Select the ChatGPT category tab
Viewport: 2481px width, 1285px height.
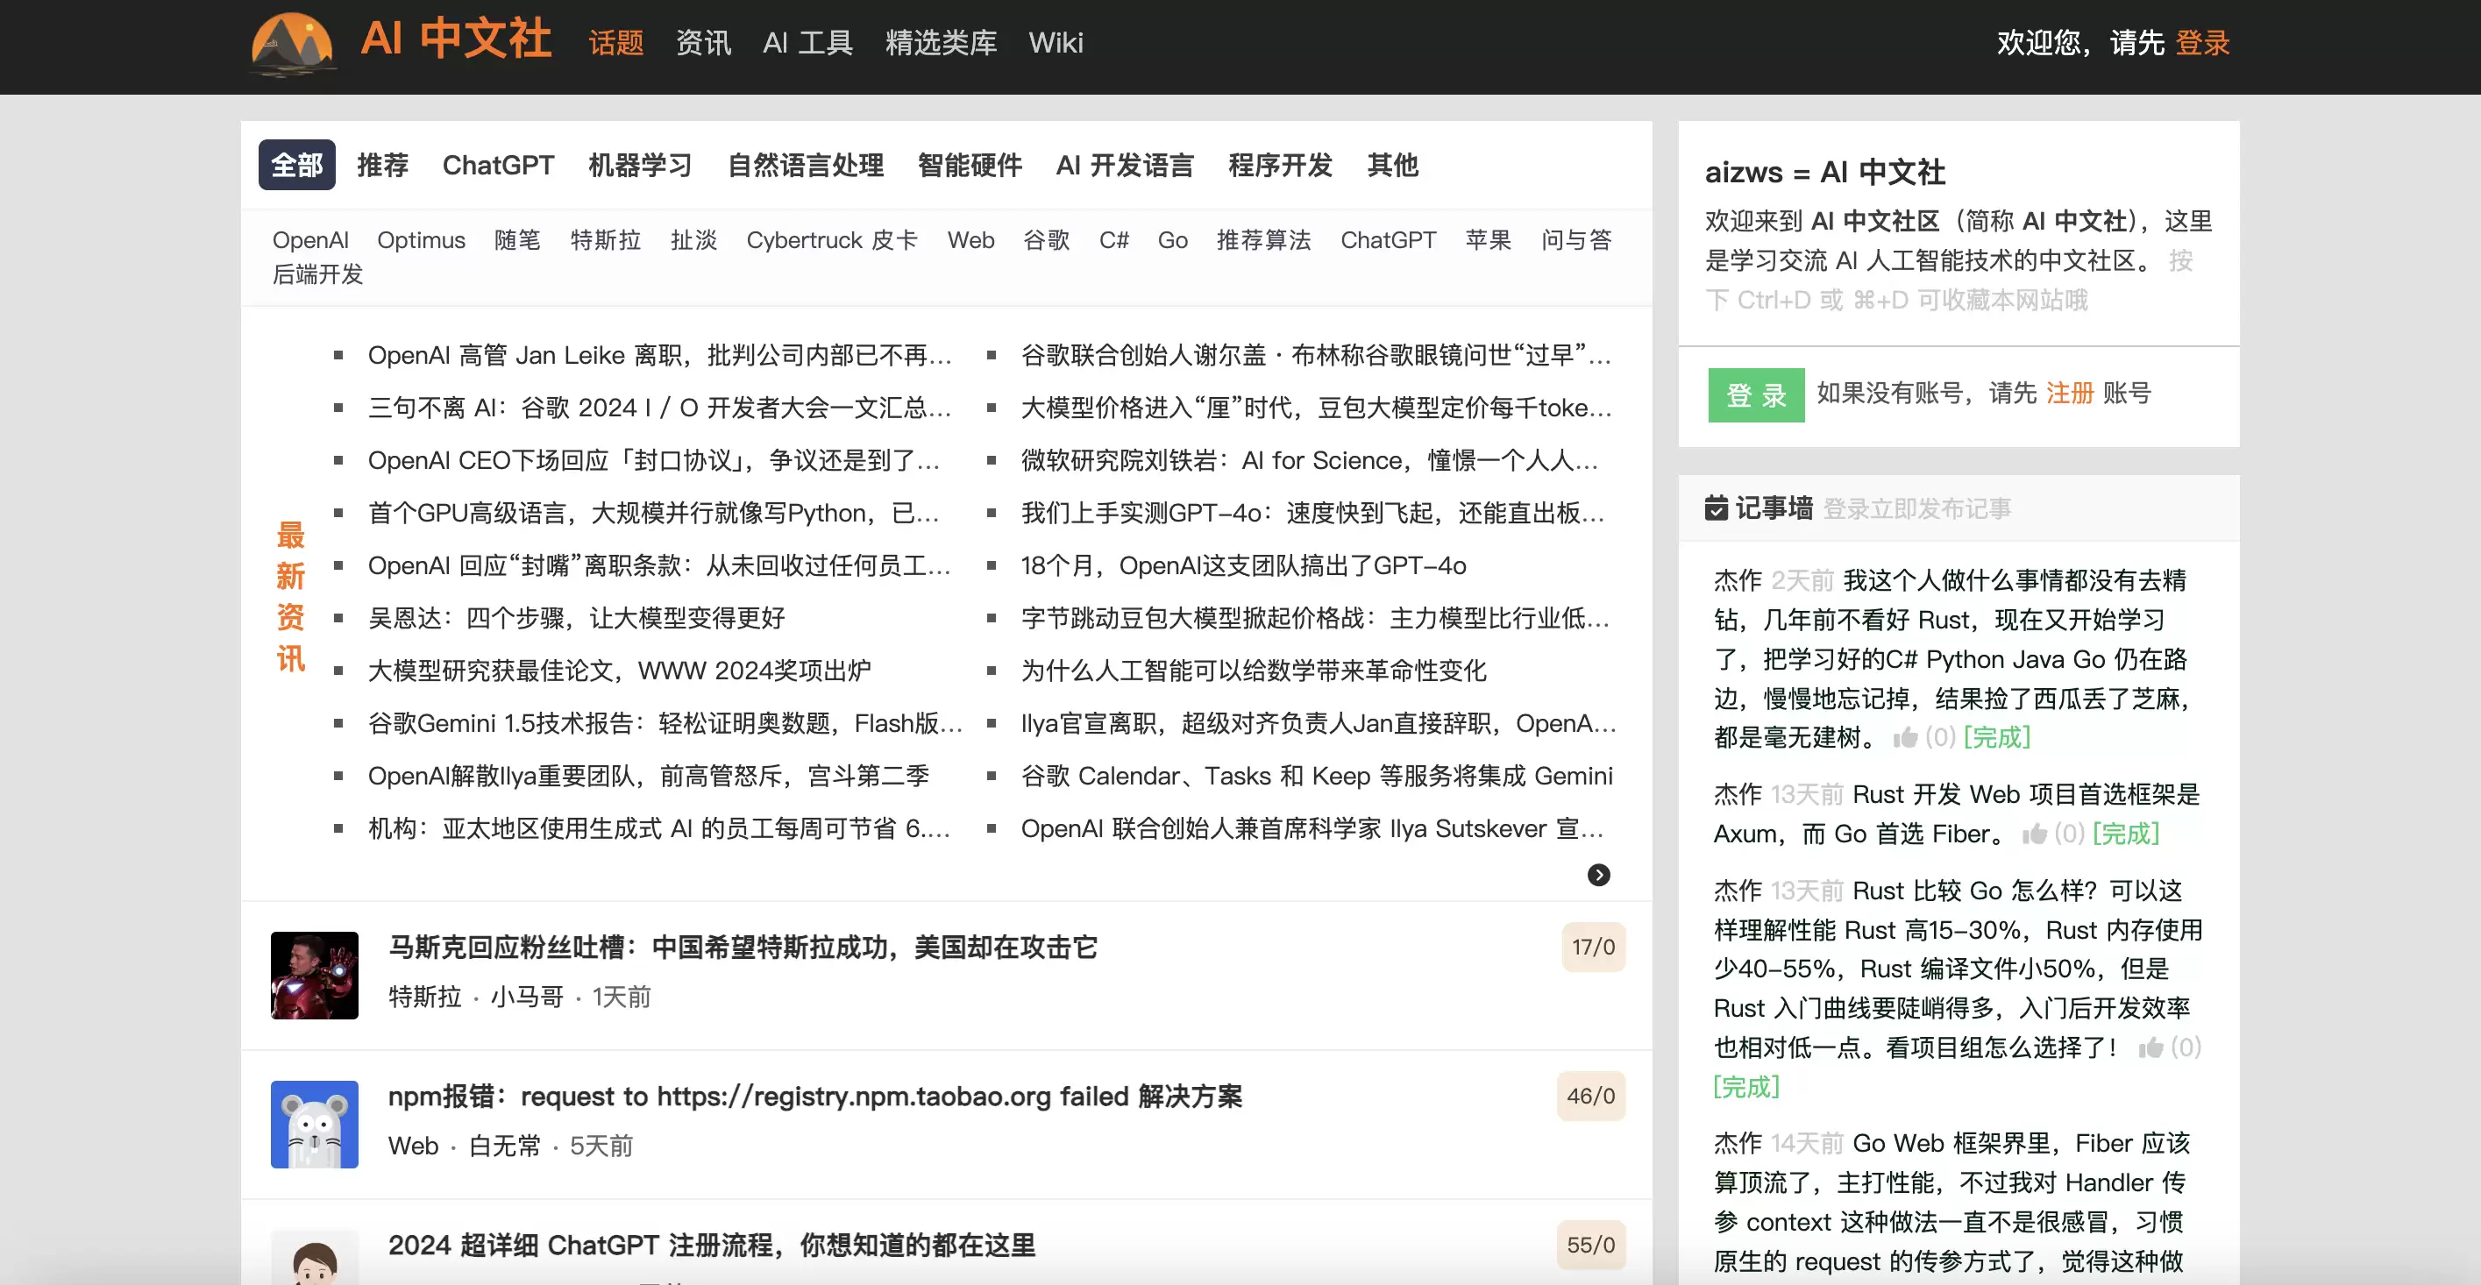click(498, 165)
